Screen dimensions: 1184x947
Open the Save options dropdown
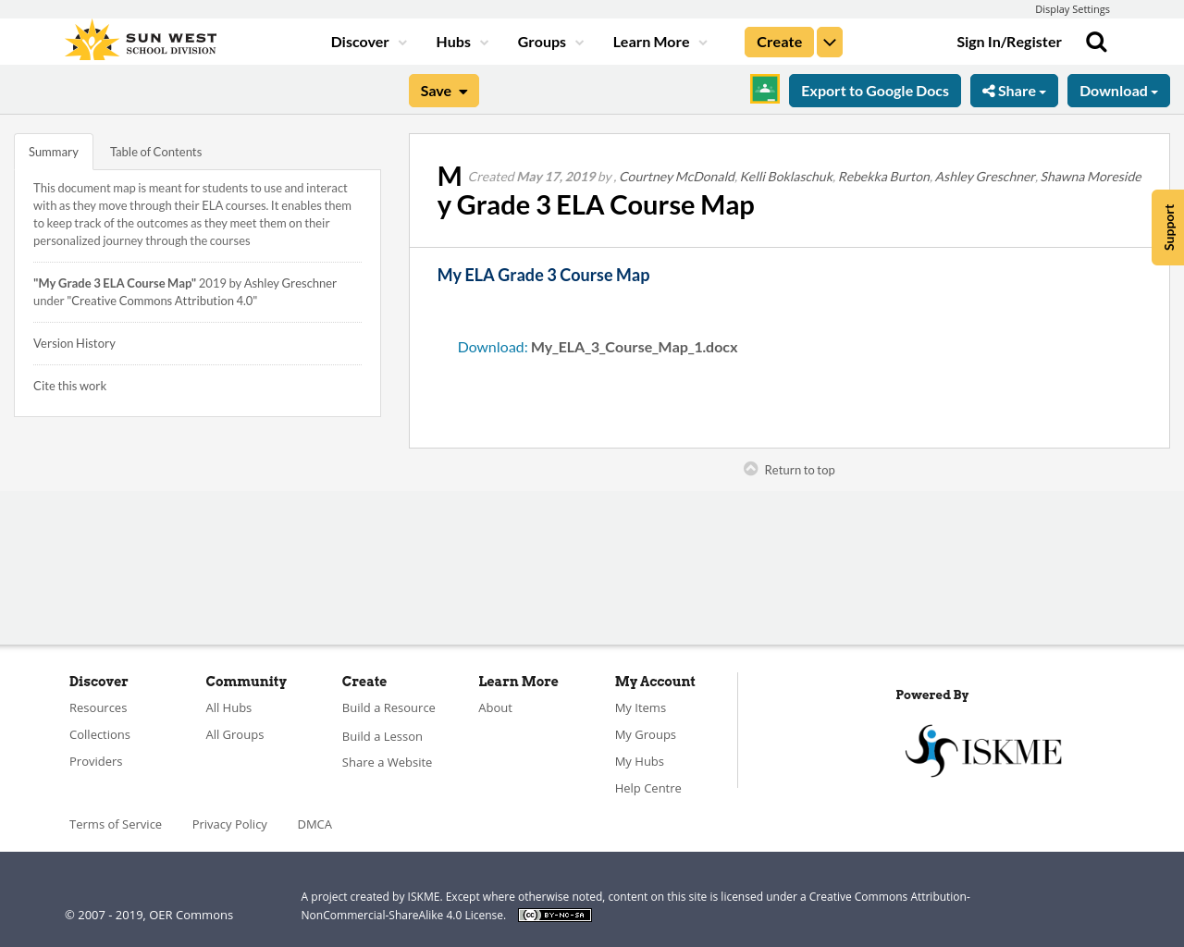pos(443,90)
